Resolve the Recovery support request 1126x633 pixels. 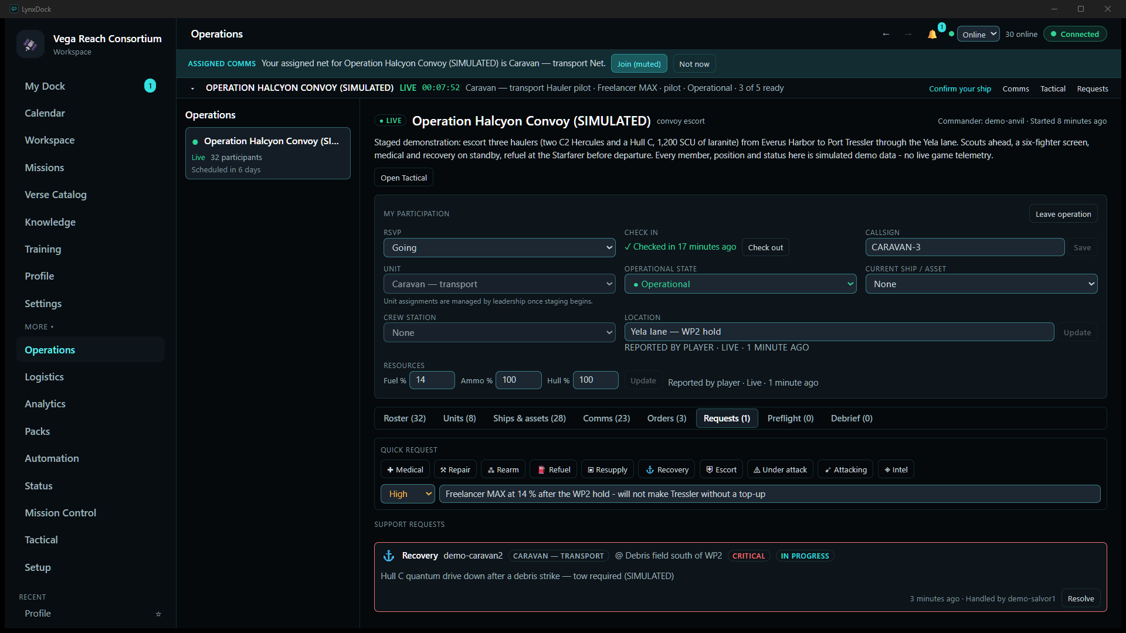click(1081, 598)
